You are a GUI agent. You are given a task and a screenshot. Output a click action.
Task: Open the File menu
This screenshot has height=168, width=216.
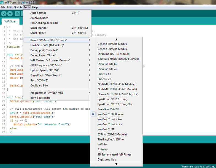point(3,7)
